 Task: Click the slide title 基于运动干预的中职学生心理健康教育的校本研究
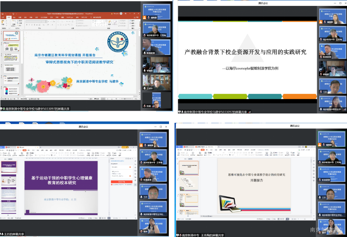61,180
